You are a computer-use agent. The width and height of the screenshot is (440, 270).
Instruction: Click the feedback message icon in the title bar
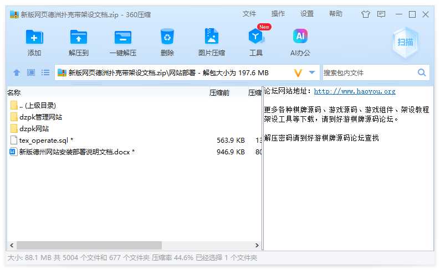coord(381,14)
